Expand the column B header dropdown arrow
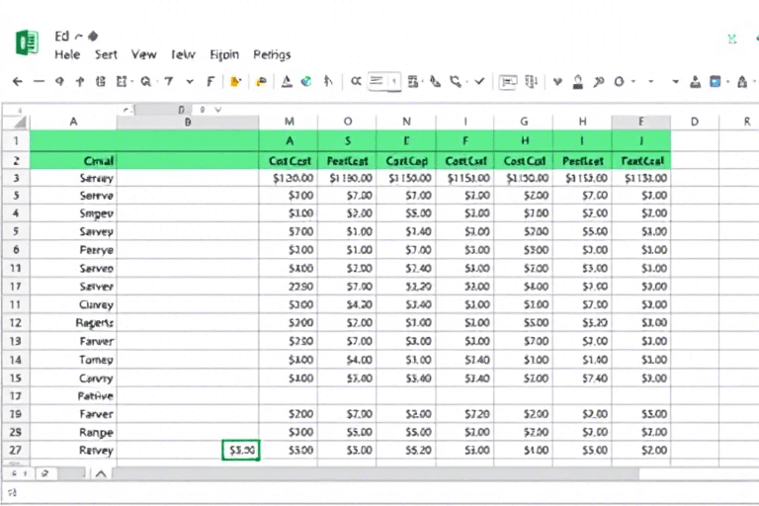The height and width of the screenshot is (506, 759). (x=216, y=111)
